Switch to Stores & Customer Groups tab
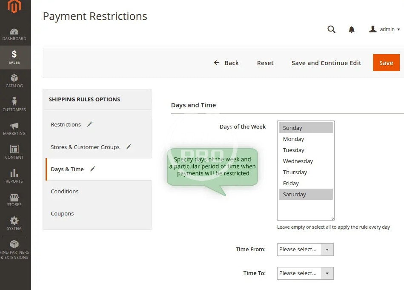Viewport: 404px width, 290px height. [85, 147]
